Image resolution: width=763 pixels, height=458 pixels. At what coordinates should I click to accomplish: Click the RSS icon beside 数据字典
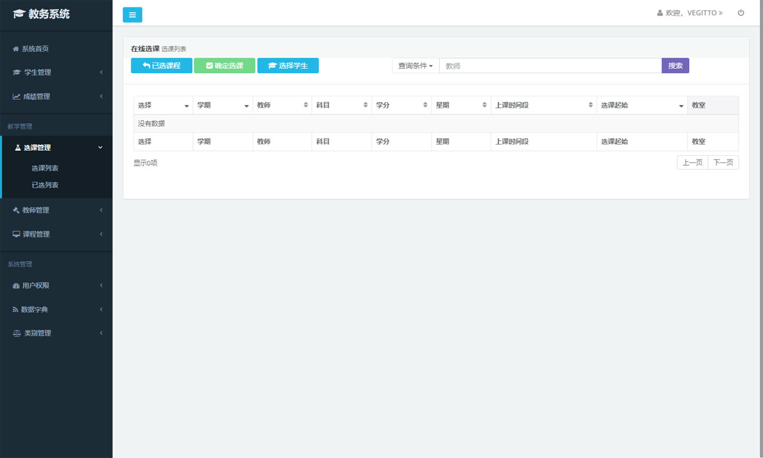[16, 310]
